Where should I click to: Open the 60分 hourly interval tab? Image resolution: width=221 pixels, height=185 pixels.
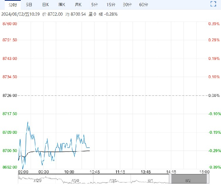point(144,5)
